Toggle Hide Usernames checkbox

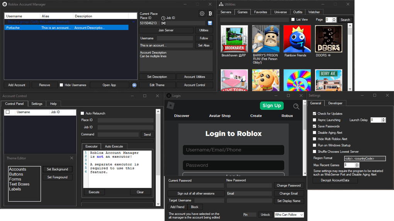61,85
